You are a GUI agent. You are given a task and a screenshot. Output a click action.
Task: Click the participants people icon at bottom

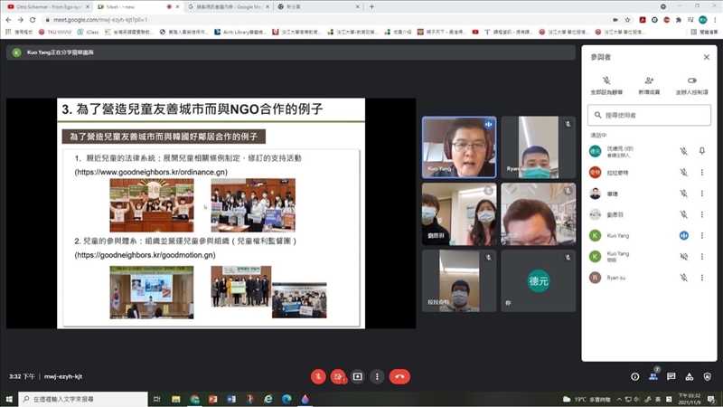coord(653,376)
